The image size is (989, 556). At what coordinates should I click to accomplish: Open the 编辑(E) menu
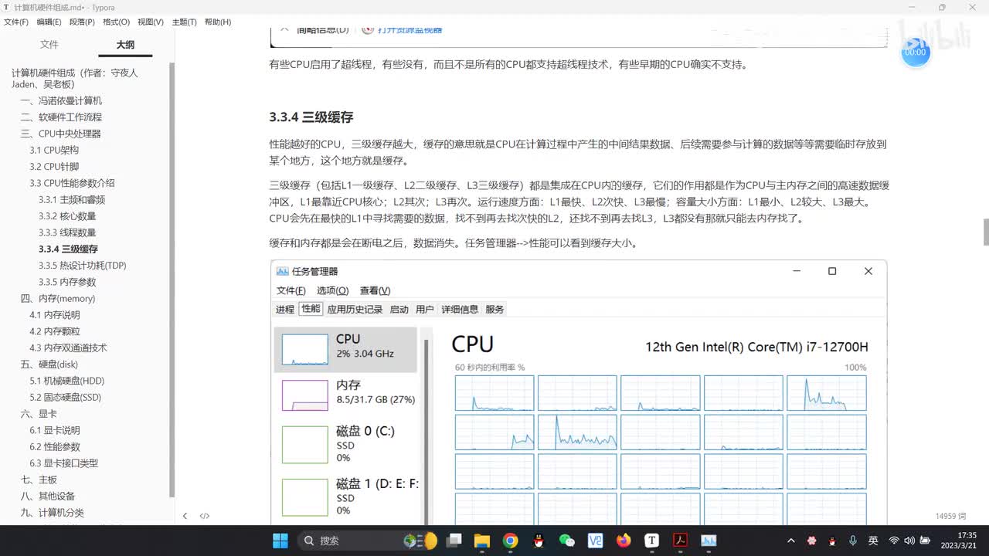[x=49, y=22]
